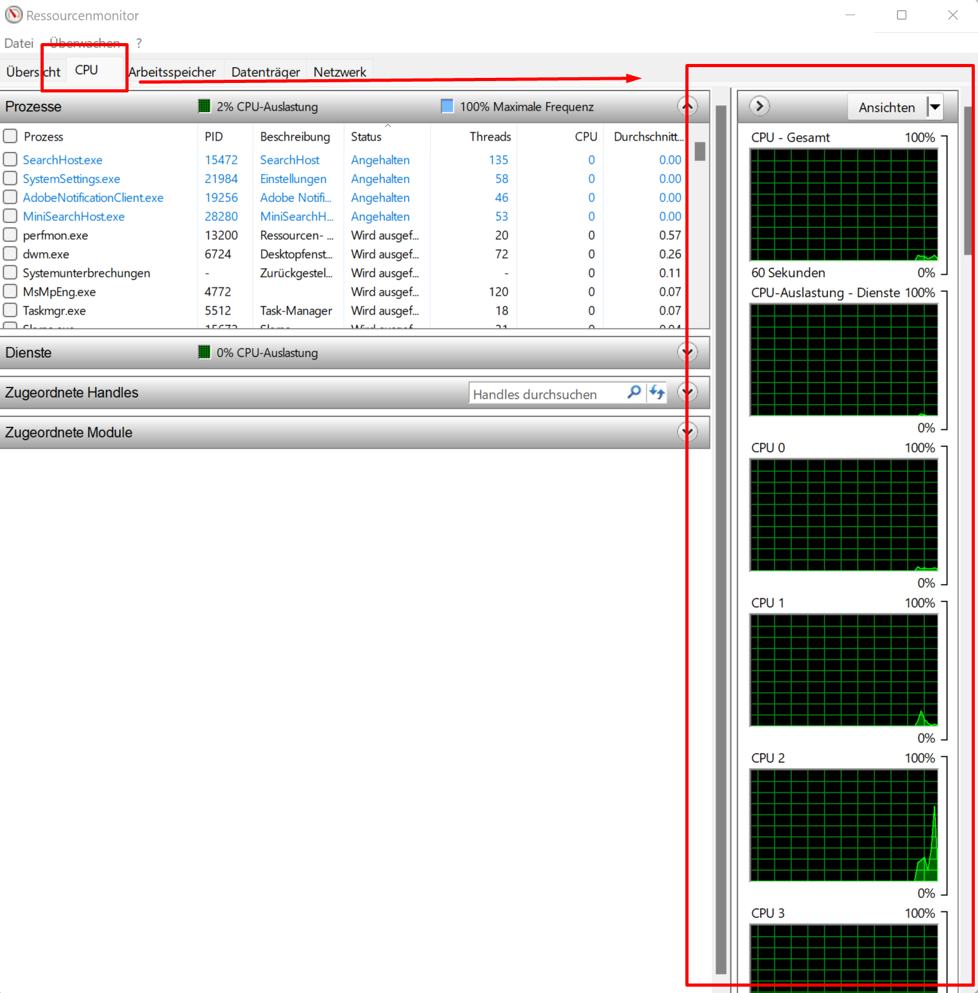Sort by the PID column header
978x993 pixels.
tap(225, 136)
